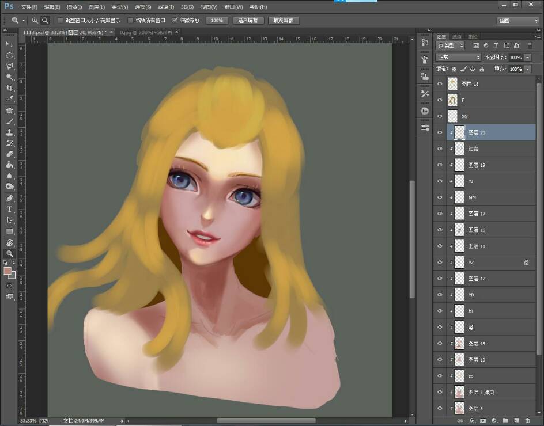Select the Move tool
The width and height of the screenshot is (544, 426).
click(x=10, y=44)
